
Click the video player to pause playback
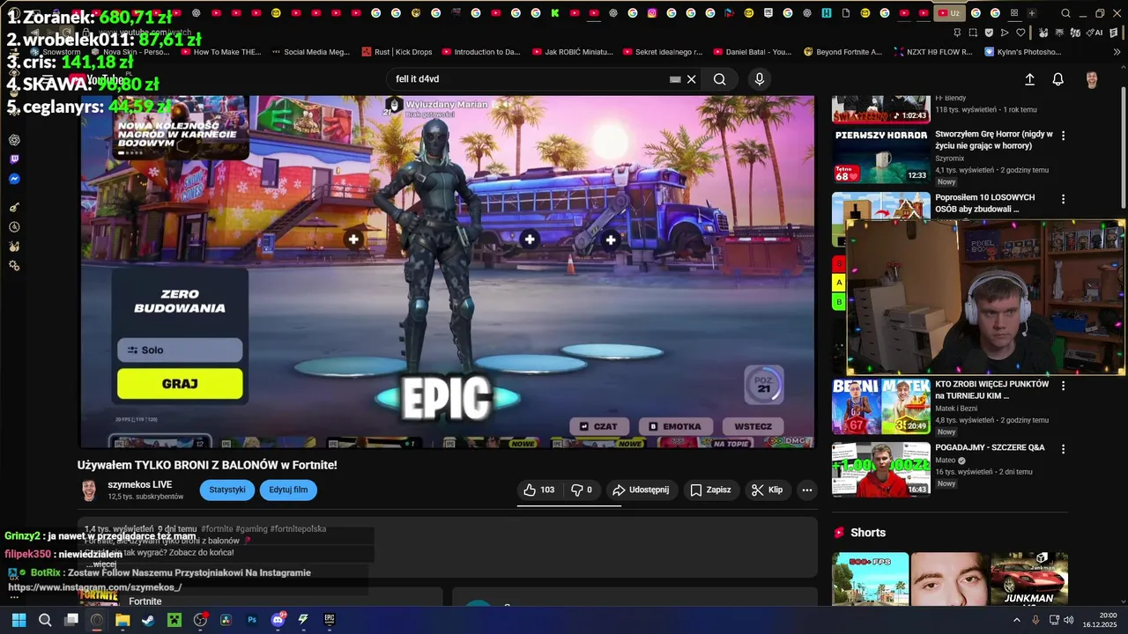click(x=448, y=271)
